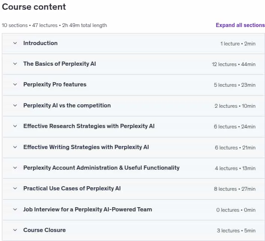The height and width of the screenshot is (241, 265).
Task: Expand Course Closure chevron
Action: tap(15, 230)
